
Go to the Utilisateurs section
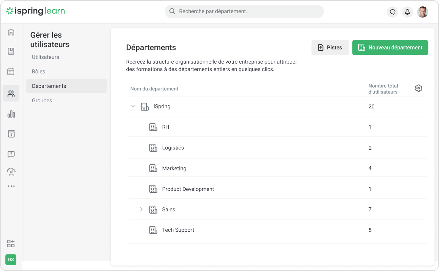(45, 57)
